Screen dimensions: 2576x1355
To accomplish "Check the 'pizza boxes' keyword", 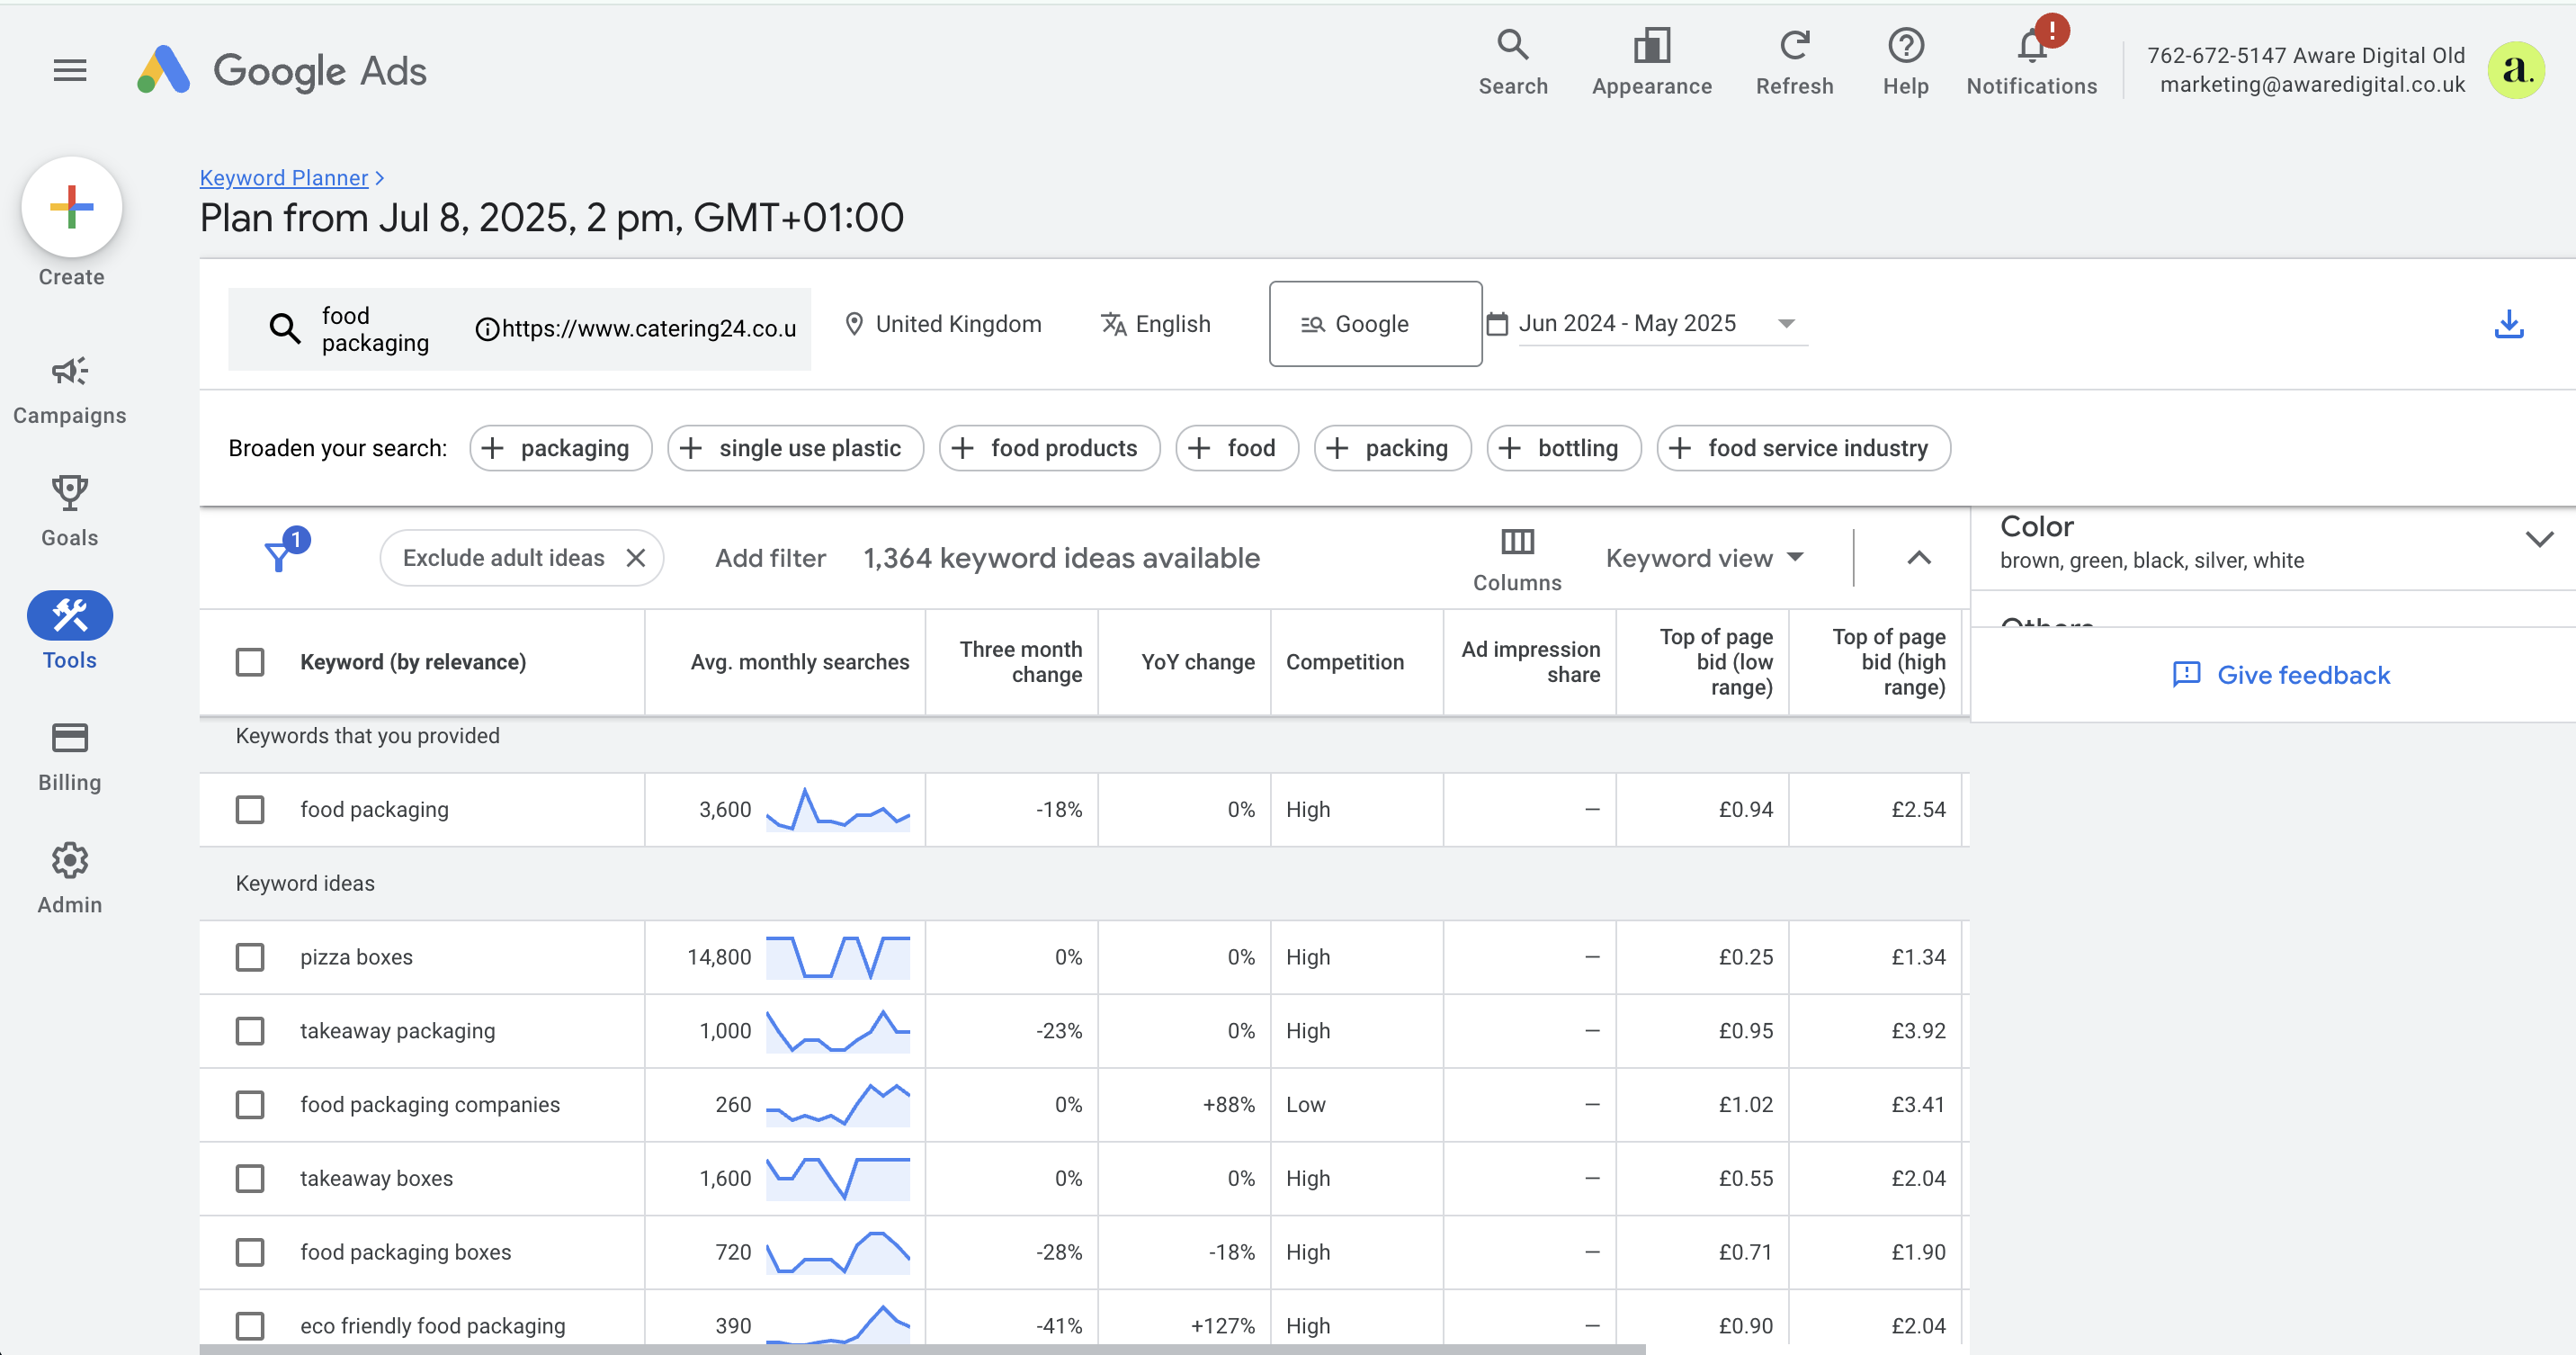I will [250, 957].
